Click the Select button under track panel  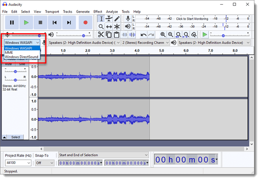click(15, 137)
